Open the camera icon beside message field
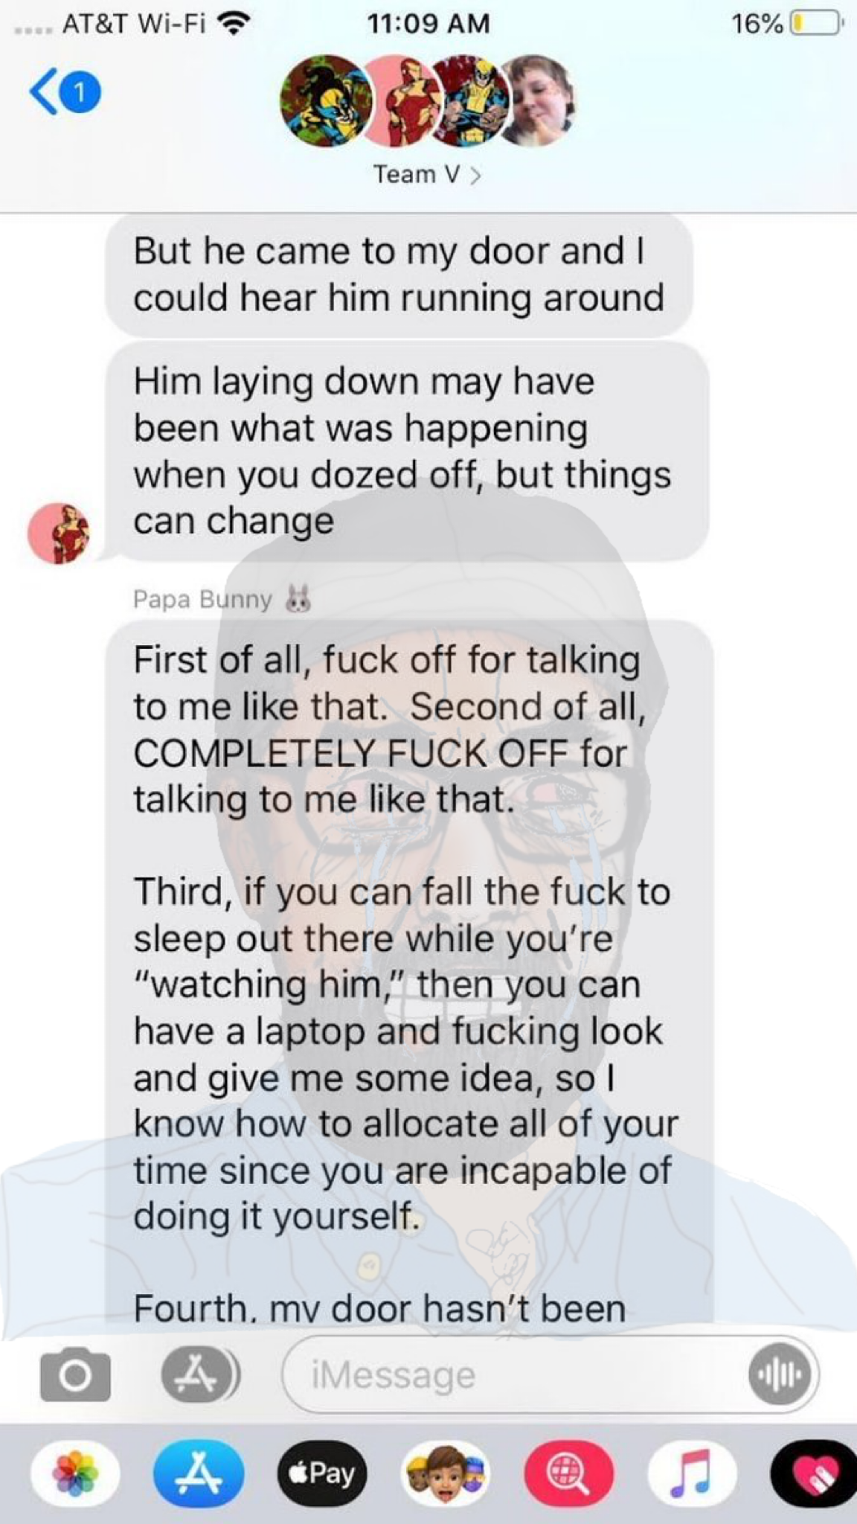The height and width of the screenshot is (1524, 857). point(75,1374)
